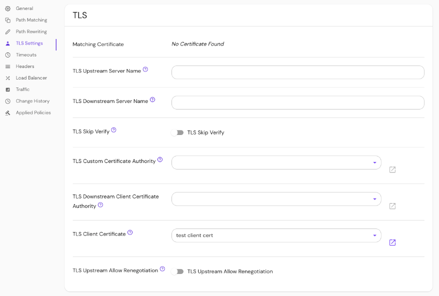Open external link for TLS Client Certificate

click(392, 242)
